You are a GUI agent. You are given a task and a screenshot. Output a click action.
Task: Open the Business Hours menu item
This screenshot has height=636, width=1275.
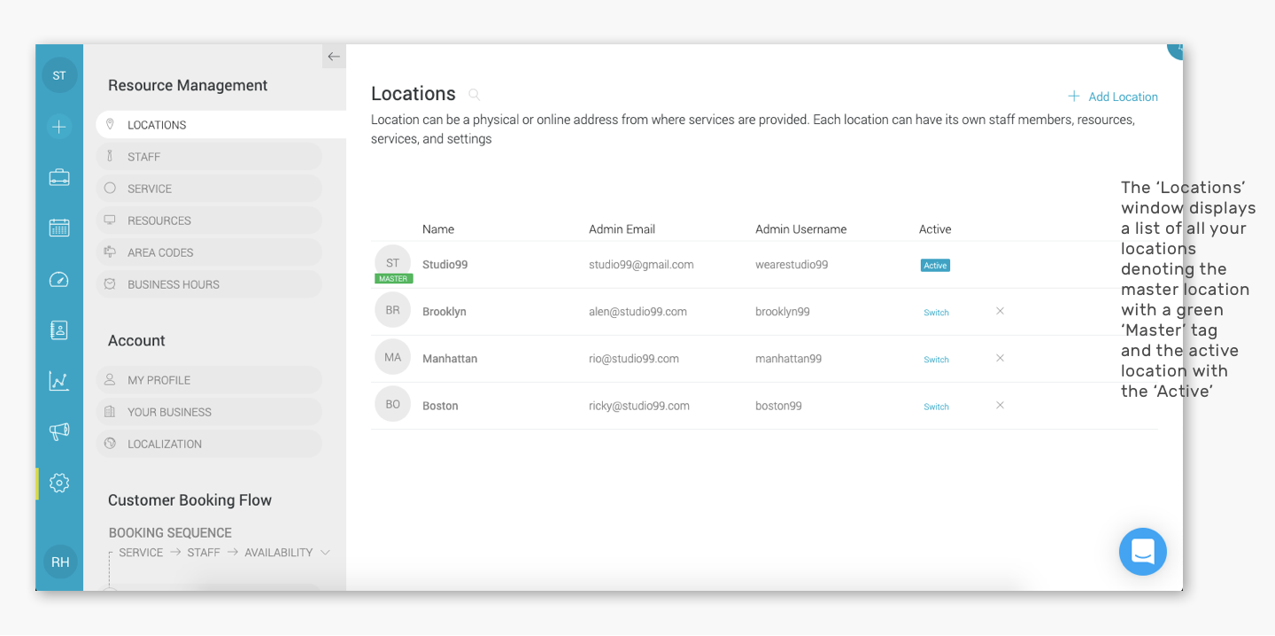click(x=209, y=284)
